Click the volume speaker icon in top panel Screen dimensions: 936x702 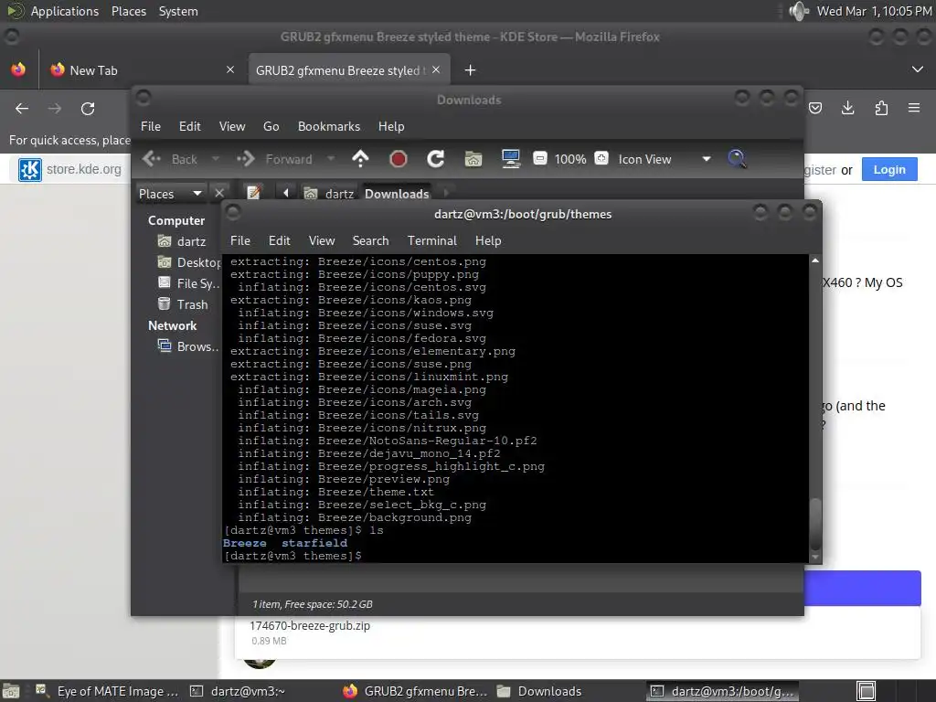[799, 11]
